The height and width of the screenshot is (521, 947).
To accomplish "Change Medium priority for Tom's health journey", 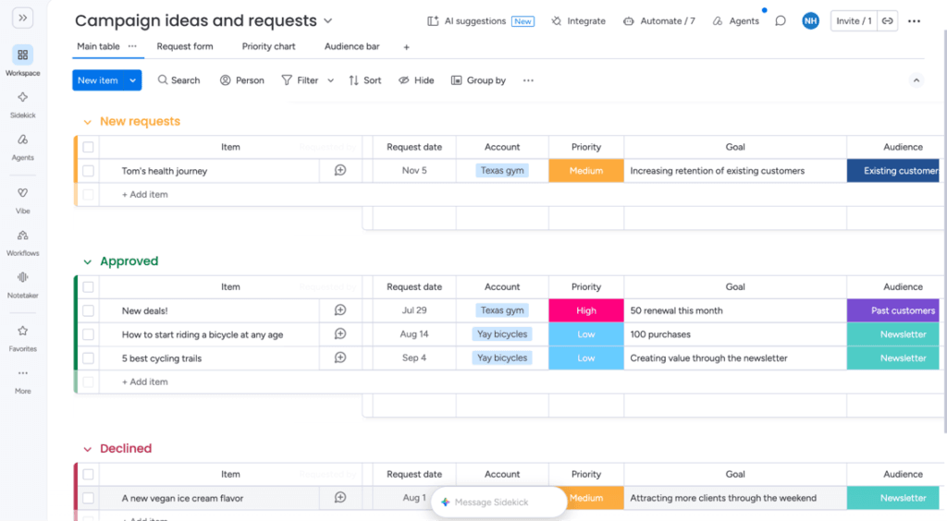I will tap(585, 171).
